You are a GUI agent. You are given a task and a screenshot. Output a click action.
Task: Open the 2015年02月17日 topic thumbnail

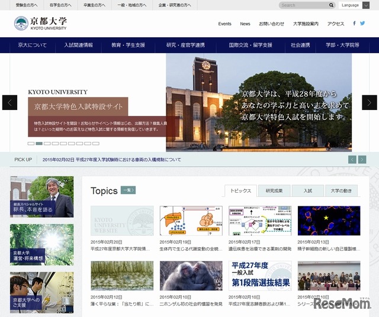[260, 221]
